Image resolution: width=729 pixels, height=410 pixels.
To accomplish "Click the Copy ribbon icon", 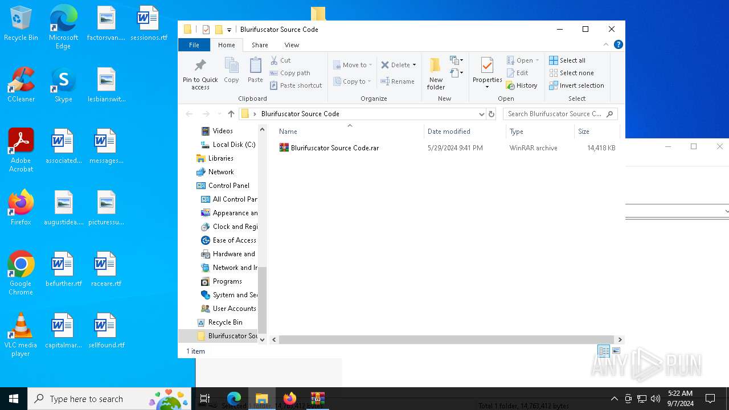I will [x=231, y=71].
